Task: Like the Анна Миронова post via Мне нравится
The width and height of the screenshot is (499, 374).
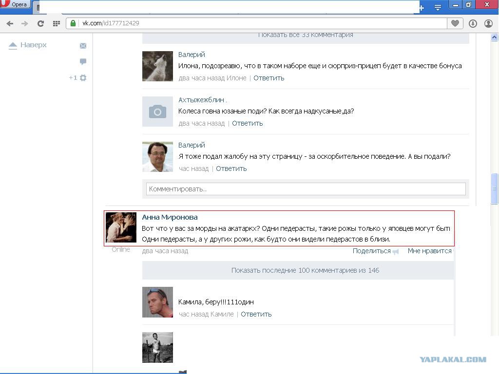Action: [430, 251]
